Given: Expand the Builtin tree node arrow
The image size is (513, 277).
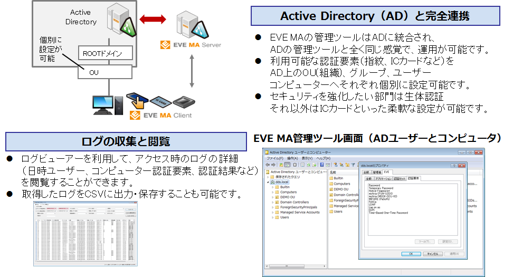Looking at the screenshot, I should 272,187.
